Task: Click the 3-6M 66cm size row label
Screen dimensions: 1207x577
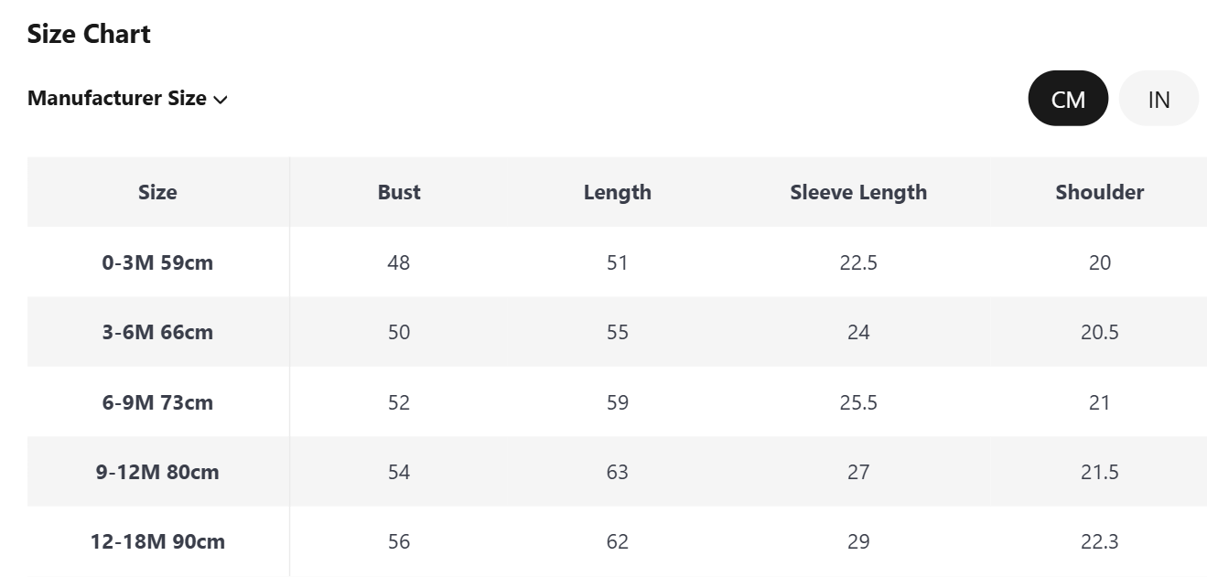Action: click(157, 332)
